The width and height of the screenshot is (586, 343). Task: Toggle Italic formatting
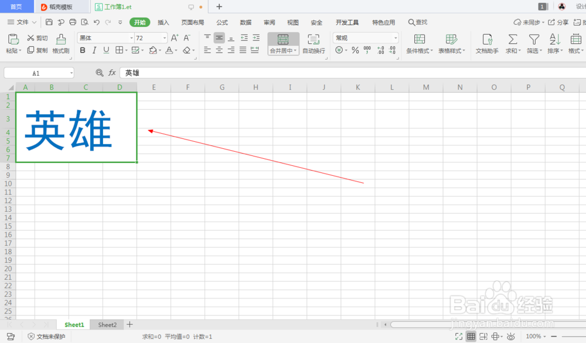pos(94,50)
